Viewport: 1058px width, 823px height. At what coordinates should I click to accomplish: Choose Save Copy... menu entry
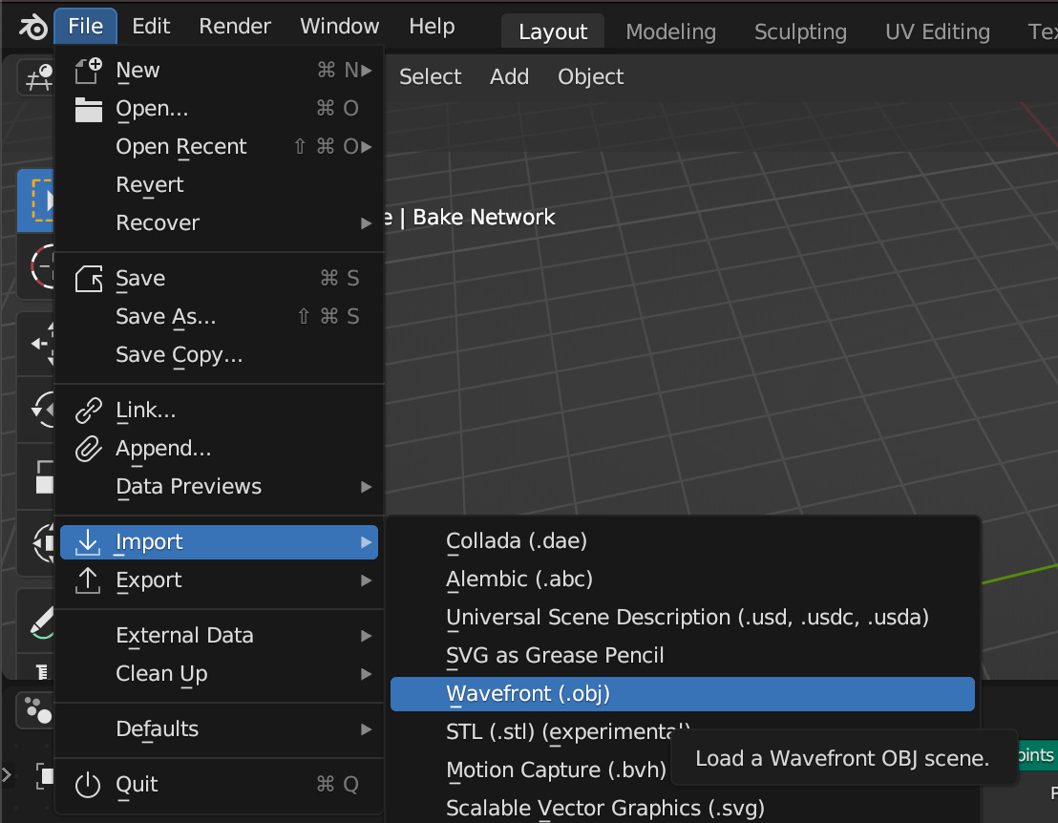(x=219, y=355)
